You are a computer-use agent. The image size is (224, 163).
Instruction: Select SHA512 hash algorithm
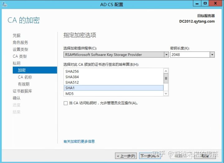click(114, 82)
